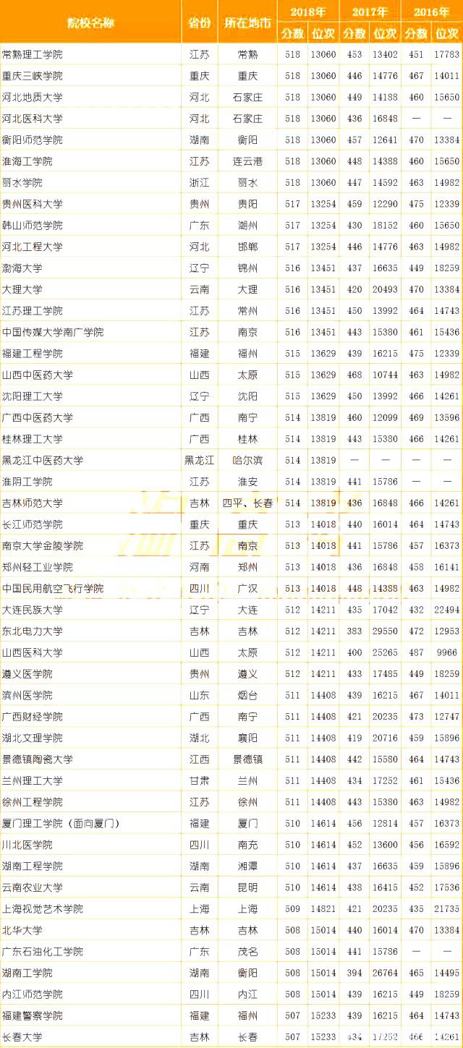Click the rank value 9966
463x1048 pixels.
(447, 652)
